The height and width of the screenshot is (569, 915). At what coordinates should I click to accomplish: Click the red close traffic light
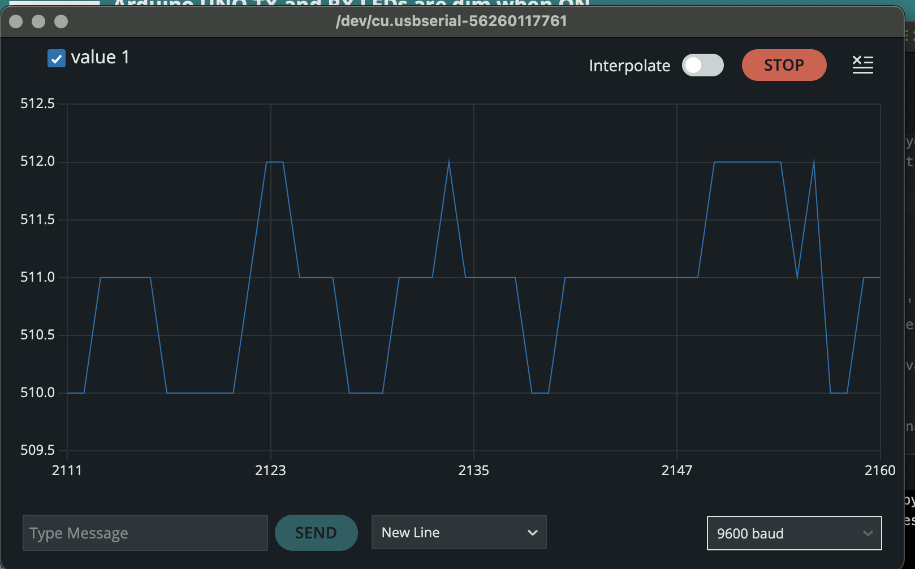click(x=16, y=21)
